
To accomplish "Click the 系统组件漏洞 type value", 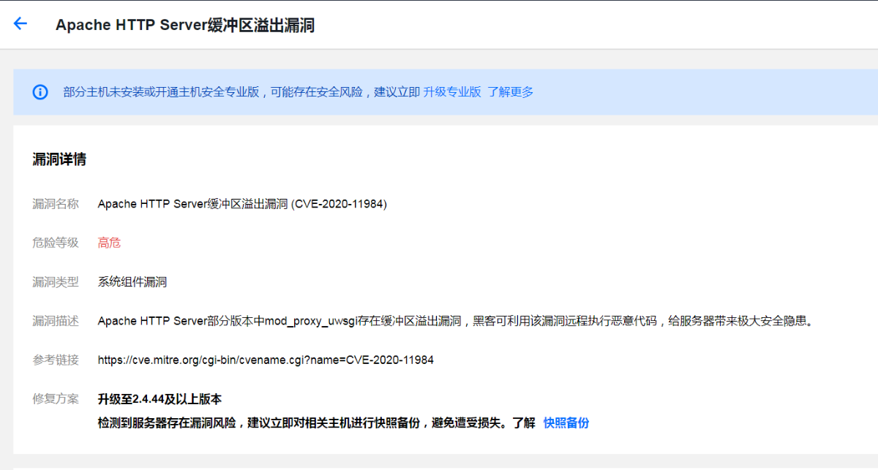I will pyautogui.click(x=132, y=281).
